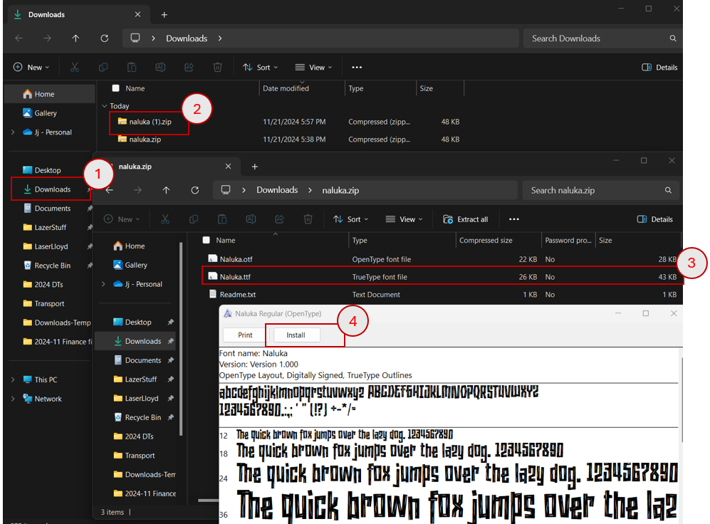Go up one level from naluka.zip
The width and height of the screenshot is (710, 524).
pos(166,191)
